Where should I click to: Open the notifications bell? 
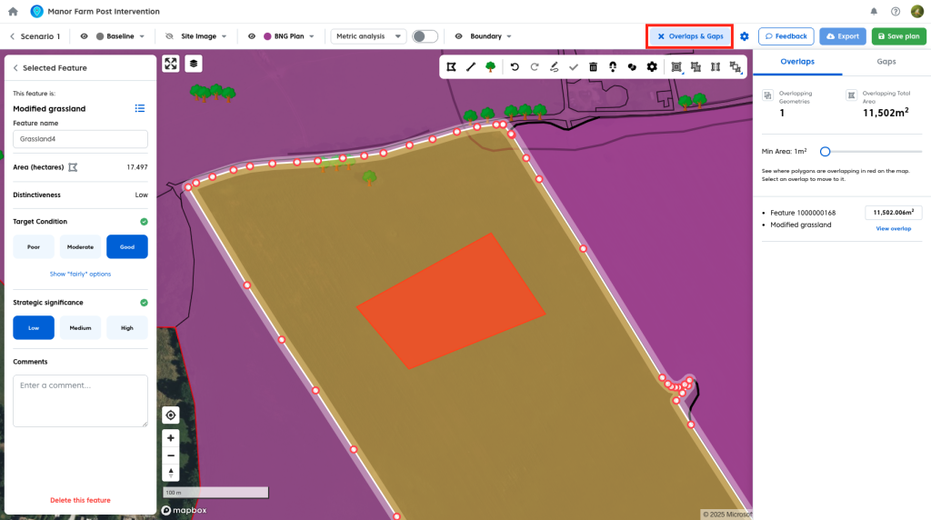click(874, 11)
